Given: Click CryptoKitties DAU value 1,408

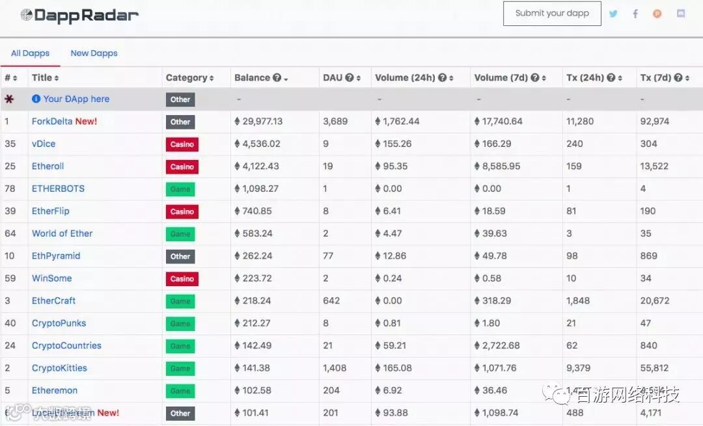Looking at the screenshot, I should coord(335,367).
